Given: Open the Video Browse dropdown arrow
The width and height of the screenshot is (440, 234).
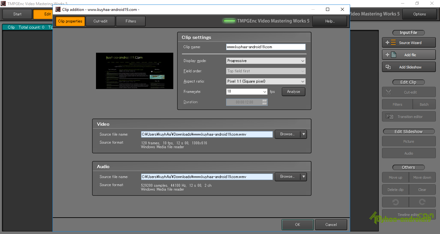Looking at the screenshot, I should click(x=303, y=134).
